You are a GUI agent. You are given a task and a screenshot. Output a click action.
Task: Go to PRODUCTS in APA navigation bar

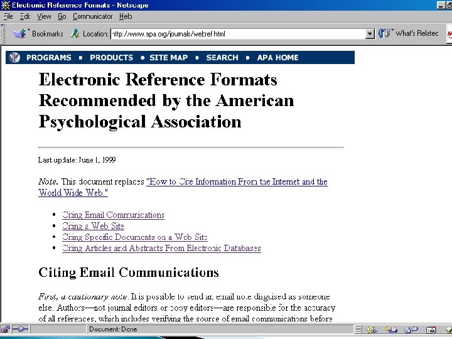pyautogui.click(x=111, y=57)
